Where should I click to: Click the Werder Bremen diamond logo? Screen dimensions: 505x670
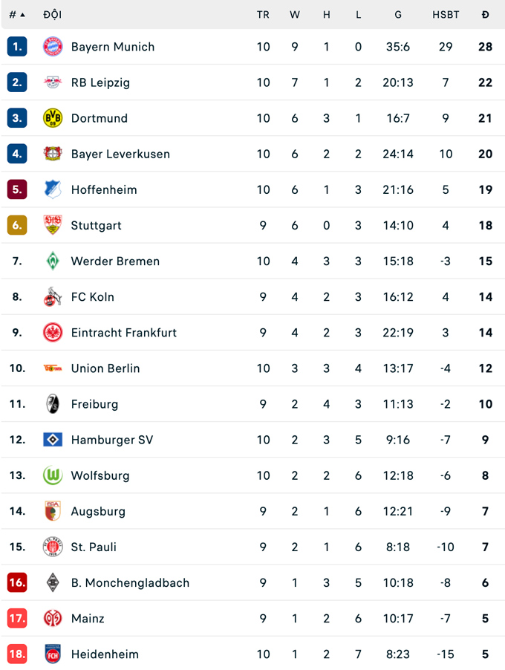pos(53,261)
